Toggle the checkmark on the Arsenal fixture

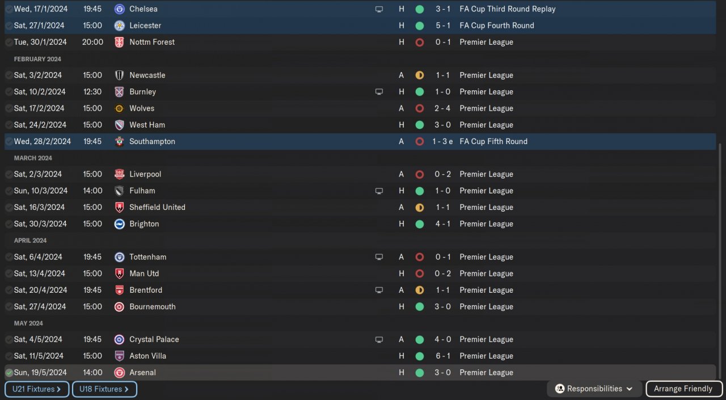point(9,373)
